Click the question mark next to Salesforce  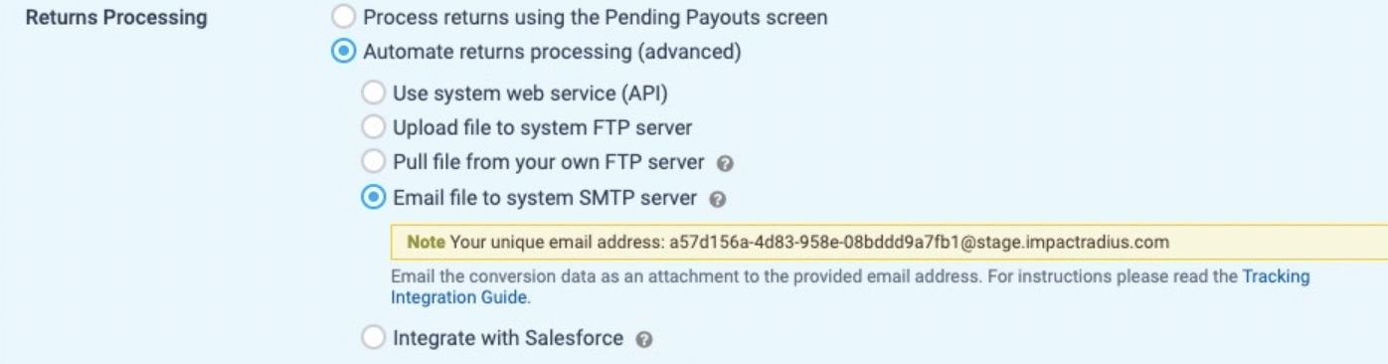point(643,340)
